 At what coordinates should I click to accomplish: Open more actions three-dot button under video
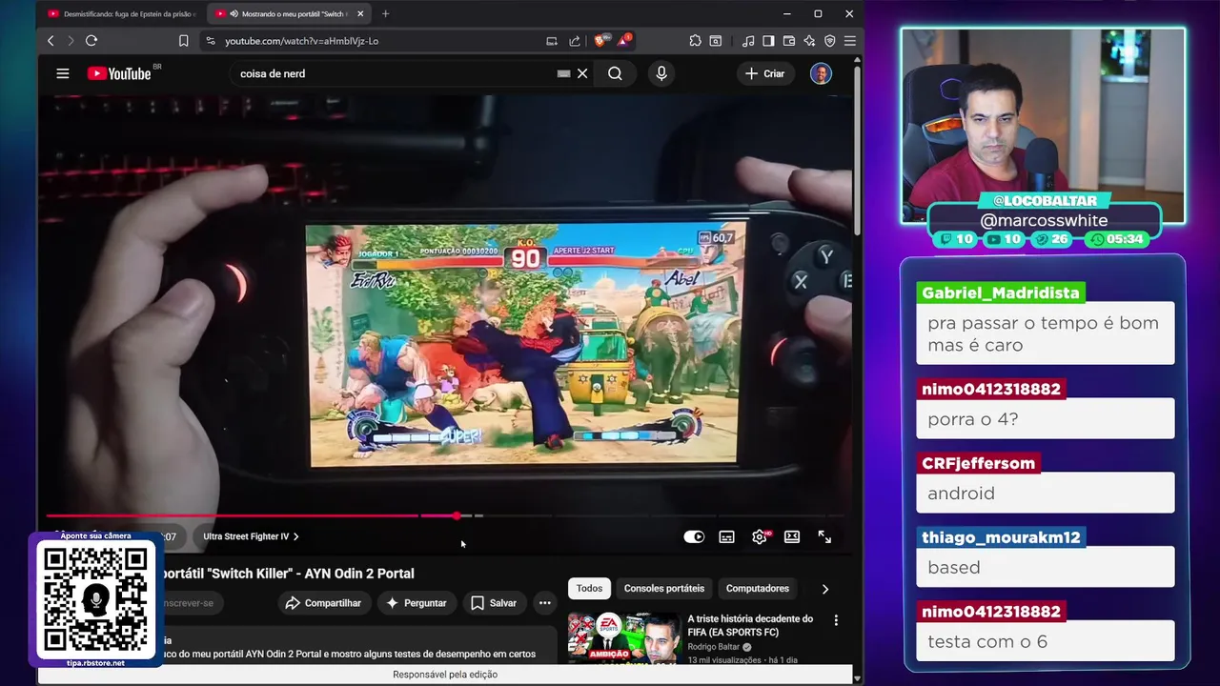pos(544,602)
